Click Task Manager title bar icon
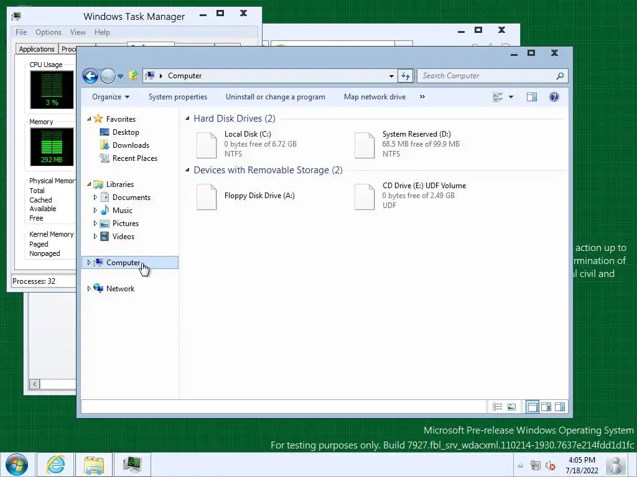The width and height of the screenshot is (637, 477). coord(17,16)
